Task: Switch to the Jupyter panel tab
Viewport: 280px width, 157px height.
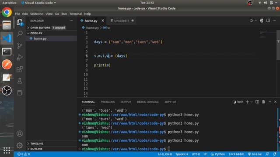Action: [170, 102]
